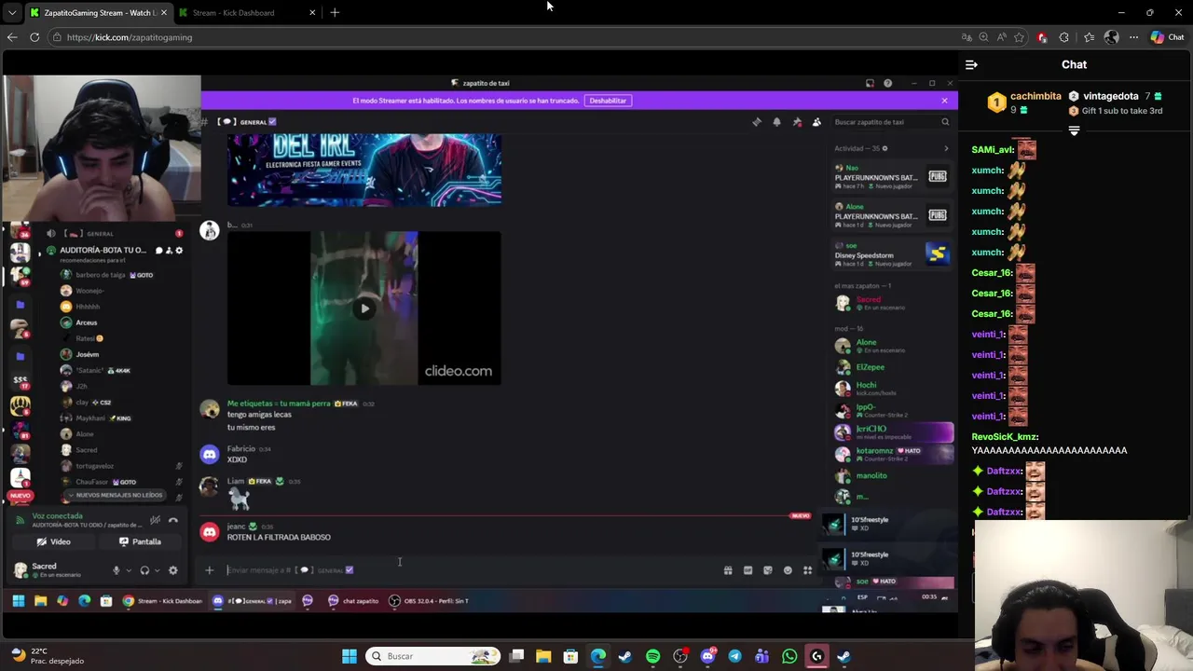Open a new browser tab
The image size is (1193, 671).
(x=335, y=12)
